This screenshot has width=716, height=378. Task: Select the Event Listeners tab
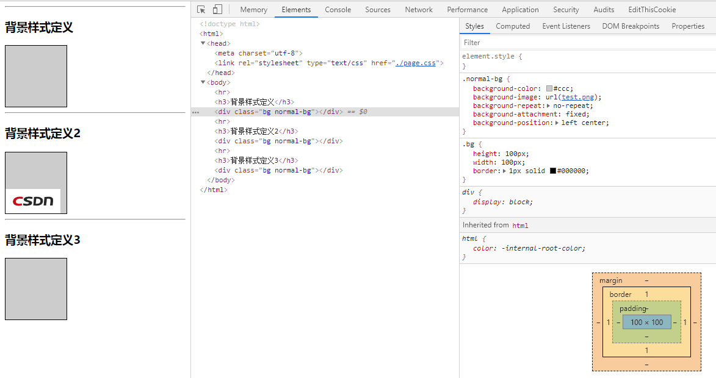click(x=566, y=26)
